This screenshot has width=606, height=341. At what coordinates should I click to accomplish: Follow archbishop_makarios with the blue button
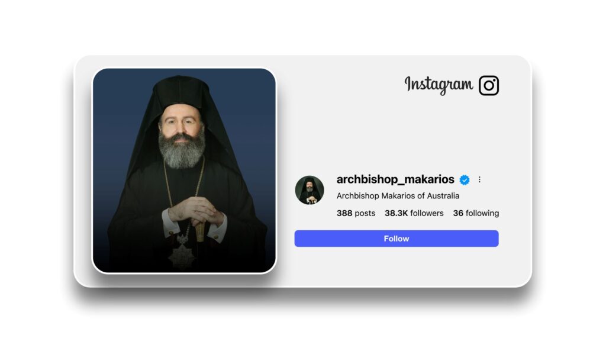pos(396,239)
